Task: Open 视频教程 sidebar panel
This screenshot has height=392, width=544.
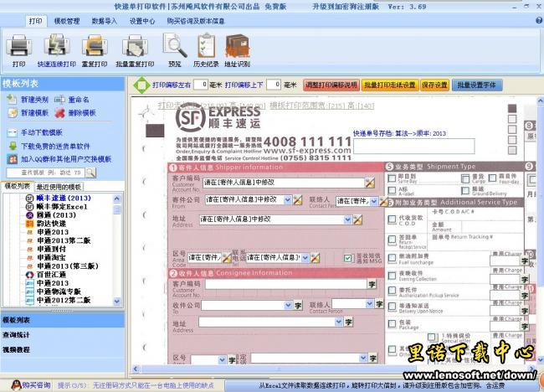Action: (63, 349)
